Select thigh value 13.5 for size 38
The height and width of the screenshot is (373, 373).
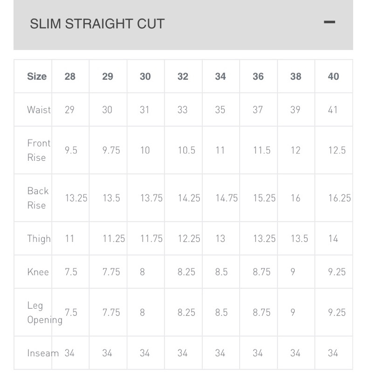click(x=299, y=239)
